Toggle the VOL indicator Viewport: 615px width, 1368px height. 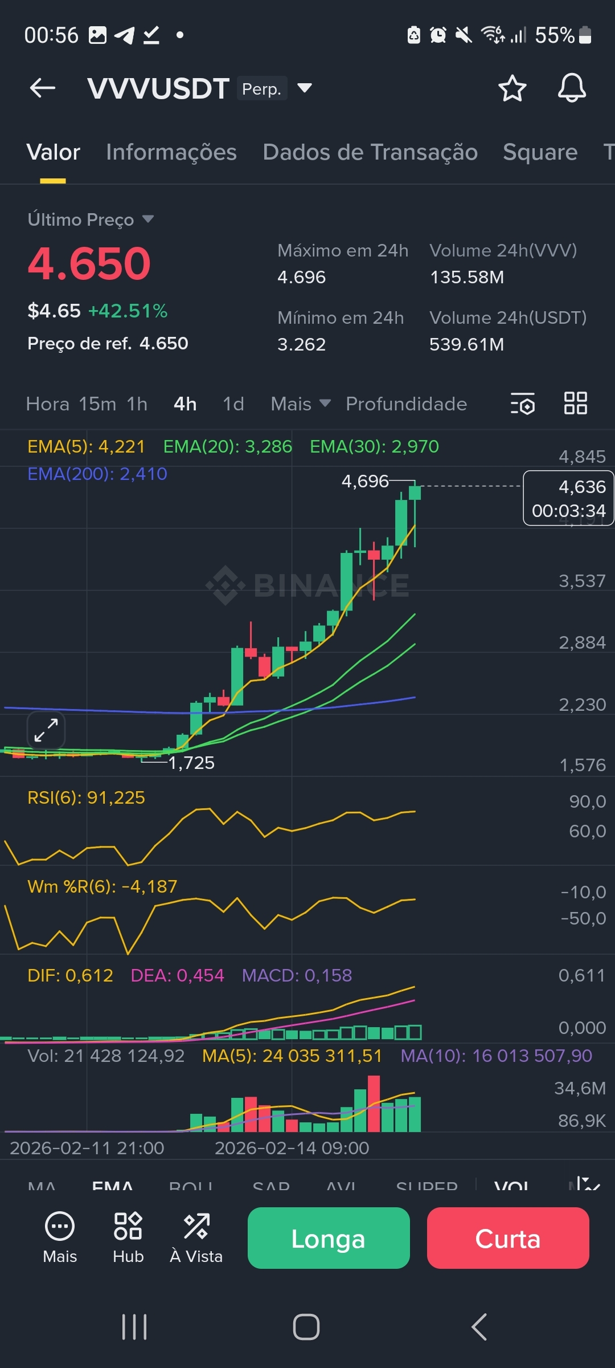511,1186
